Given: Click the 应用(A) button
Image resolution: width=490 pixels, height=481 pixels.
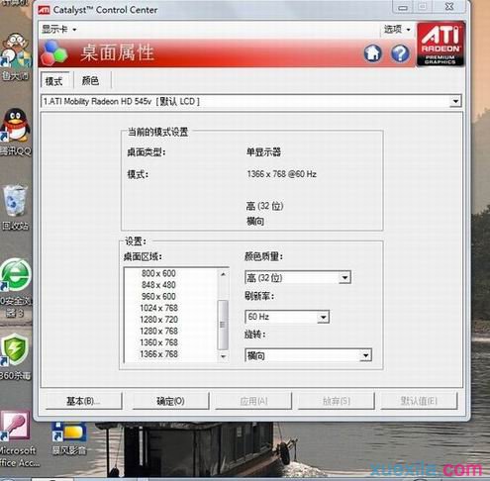Looking at the screenshot, I should pos(253,401).
